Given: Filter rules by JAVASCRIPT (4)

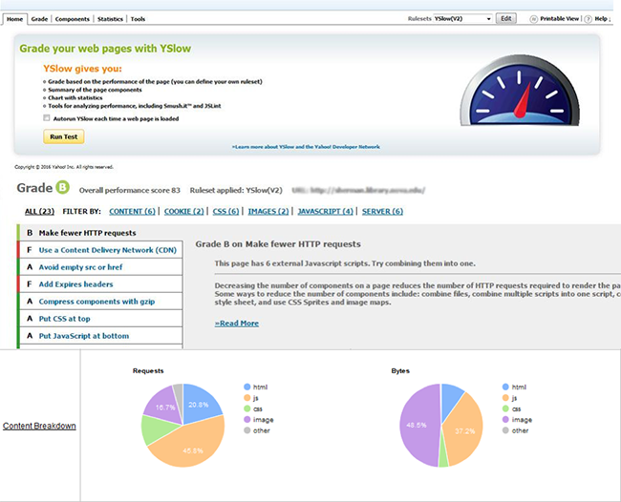Looking at the screenshot, I should (325, 211).
